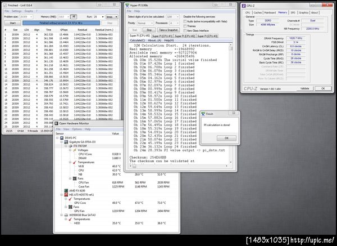Select row 13 in the LinX results table
Image resolution: width=337 pixels, height=246 pixels.
click(60, 80)
